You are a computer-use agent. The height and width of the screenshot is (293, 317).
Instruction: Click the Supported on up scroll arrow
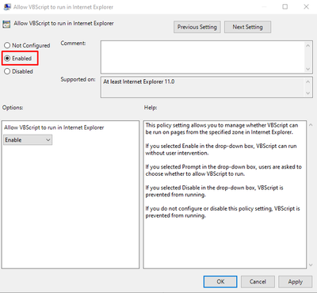(x=307, y=82)
